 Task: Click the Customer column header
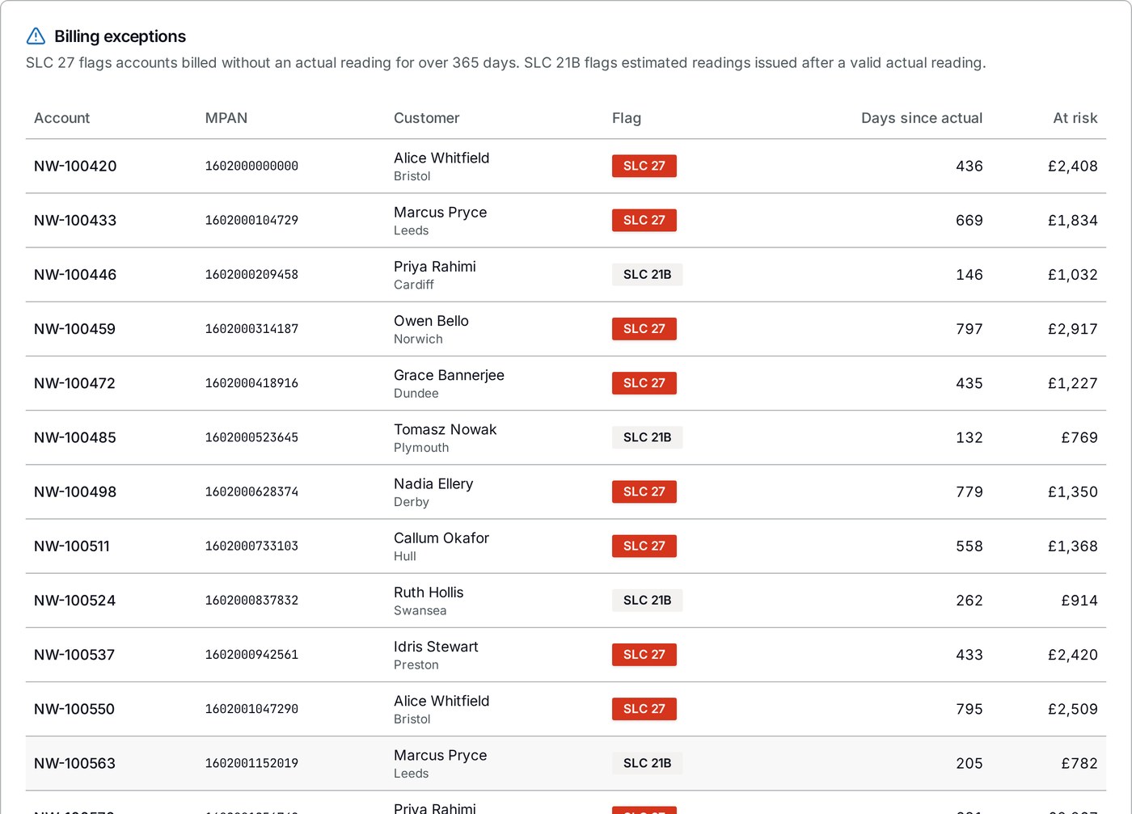[x=426, y=118]
